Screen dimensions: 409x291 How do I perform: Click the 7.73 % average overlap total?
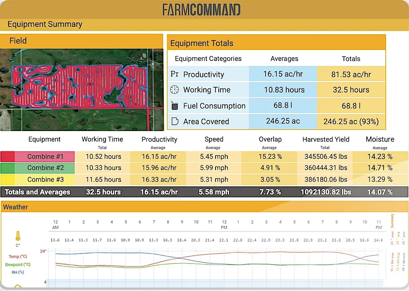pyautogui.click(x=270, y=192)
